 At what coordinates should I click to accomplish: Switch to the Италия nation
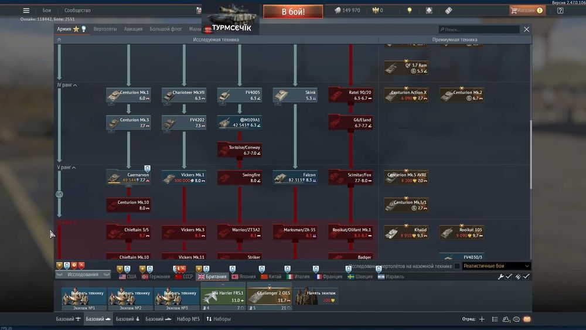(x=298, y=277)
